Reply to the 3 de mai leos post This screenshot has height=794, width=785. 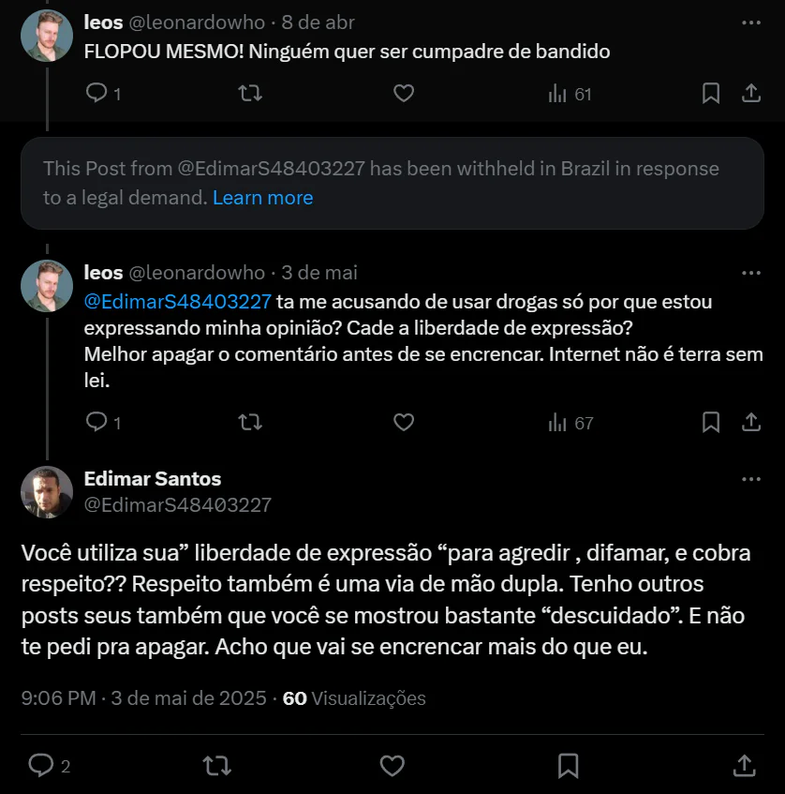97,423
